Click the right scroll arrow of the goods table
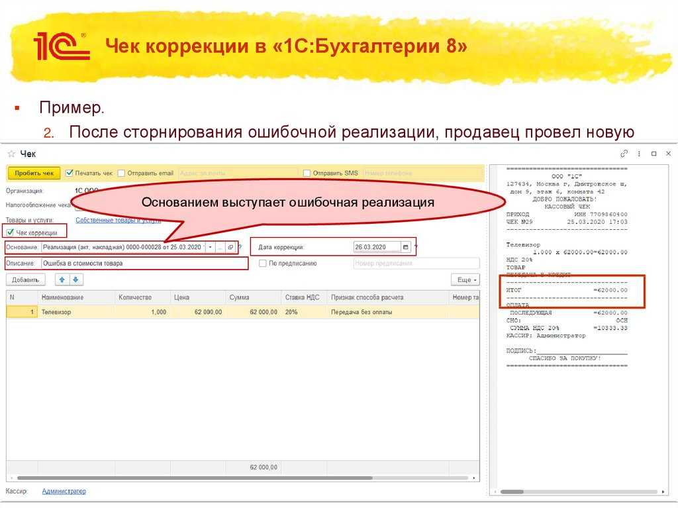The image size is (678, 508). [x=474, y=478]
